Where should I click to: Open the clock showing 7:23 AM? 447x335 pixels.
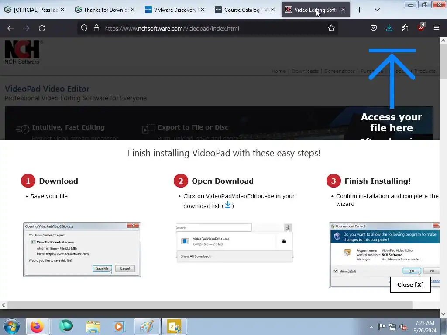tap(425, 327)
